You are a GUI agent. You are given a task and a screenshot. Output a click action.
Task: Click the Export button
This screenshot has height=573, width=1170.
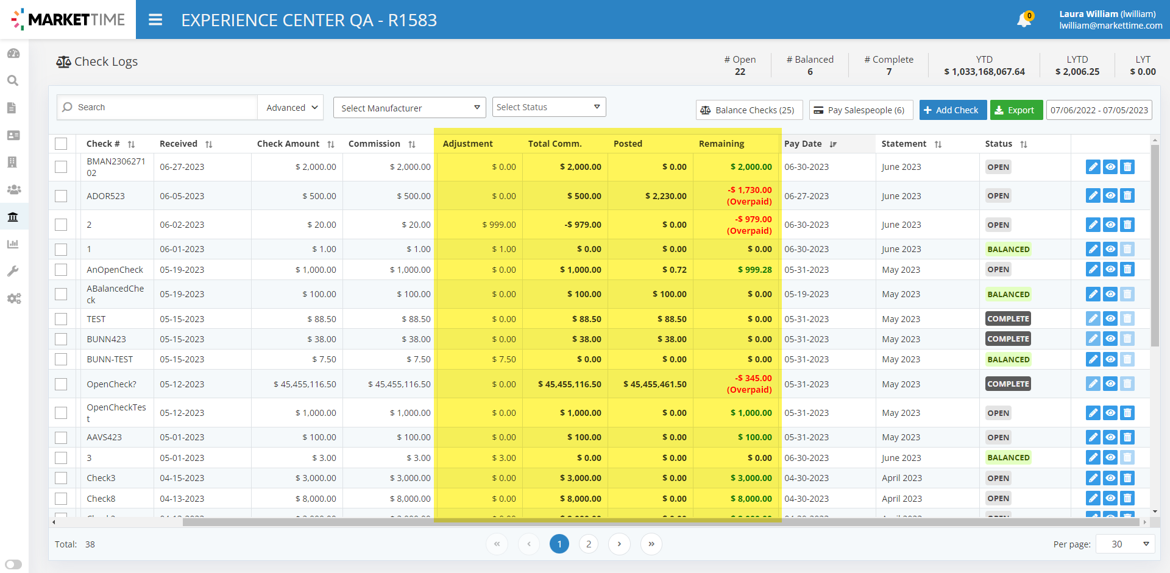(1016, 110)
